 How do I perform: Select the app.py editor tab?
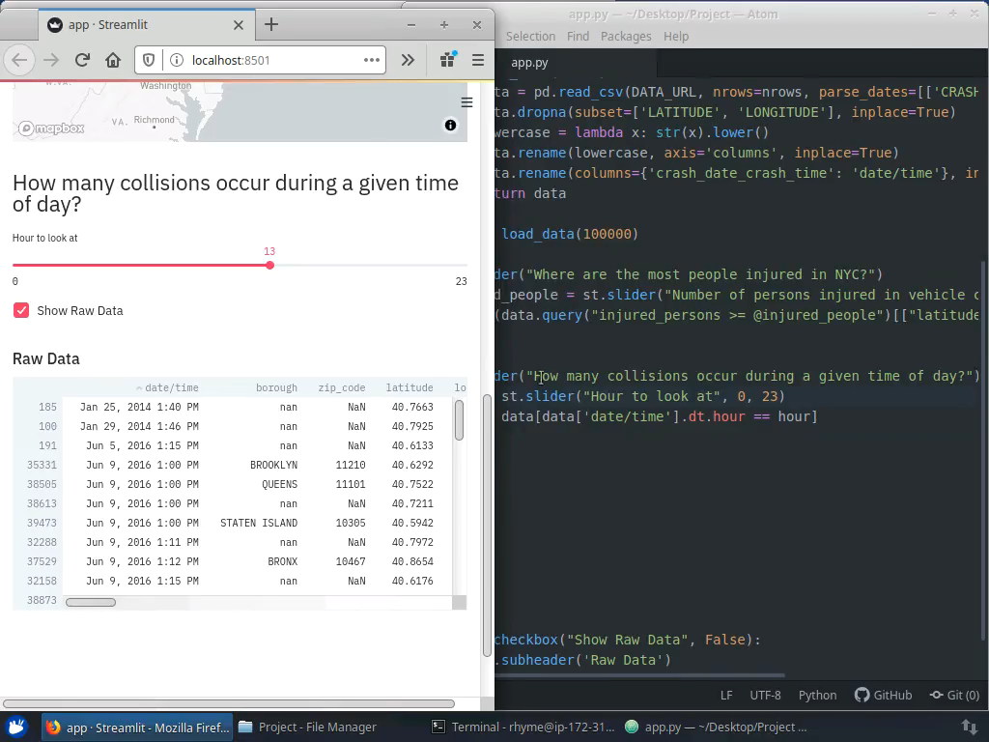(529, 62)
